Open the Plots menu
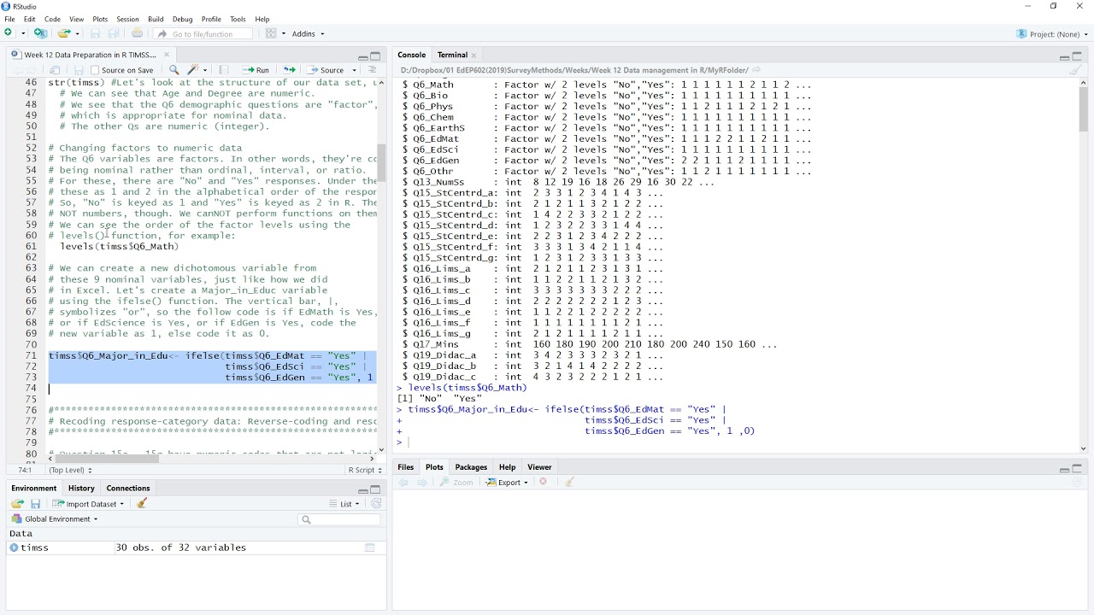Image resolution: width=1094 pixels, height=615 pixels. coord(100,19)
